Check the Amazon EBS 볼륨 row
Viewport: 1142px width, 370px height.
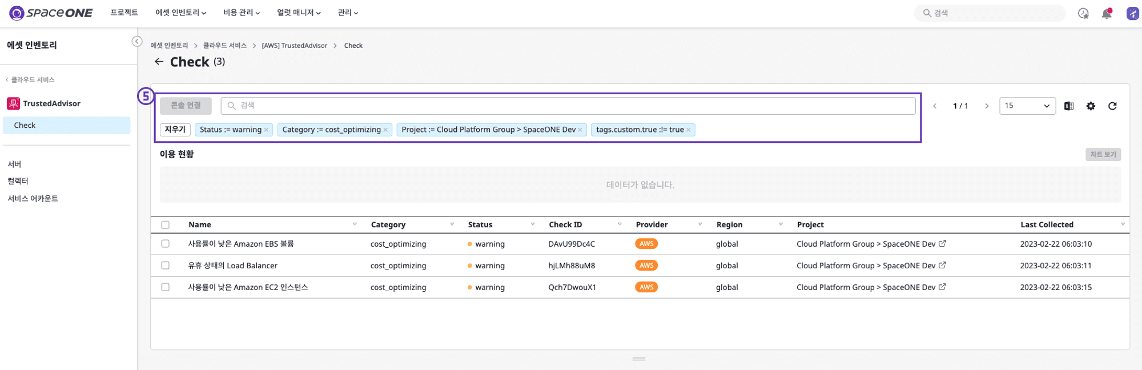[x=166, y=244]
